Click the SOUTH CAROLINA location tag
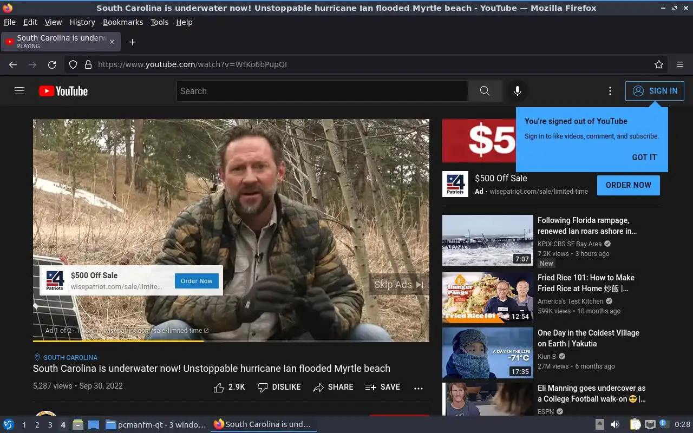 point(66,358)
